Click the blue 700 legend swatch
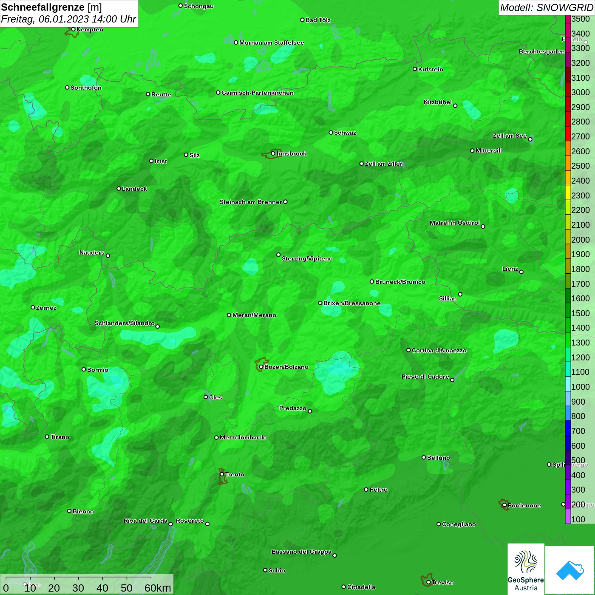 pyautogui.click(x=568, y=428)
